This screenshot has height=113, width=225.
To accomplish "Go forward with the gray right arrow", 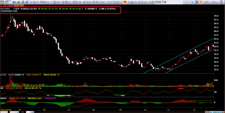I will [x=18, y=2].
